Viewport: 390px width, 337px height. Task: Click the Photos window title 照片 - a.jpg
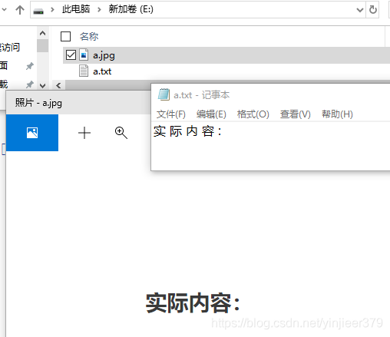pos(38,103)
